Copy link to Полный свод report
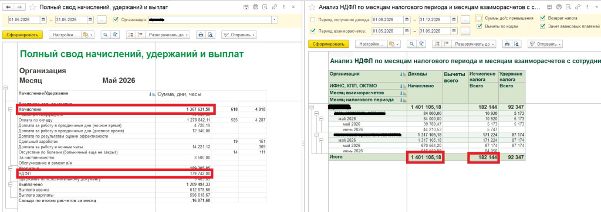Image resolution: width=601 pixels, height=212 pixels. pyautogui.click(x=275, y=7)
